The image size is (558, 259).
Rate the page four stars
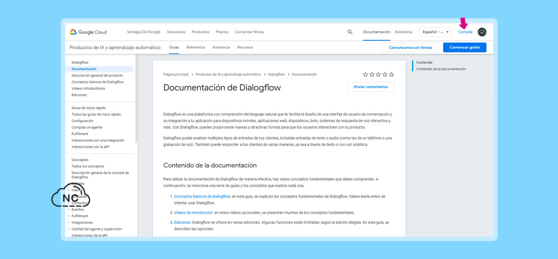click(x=385, y=75)
